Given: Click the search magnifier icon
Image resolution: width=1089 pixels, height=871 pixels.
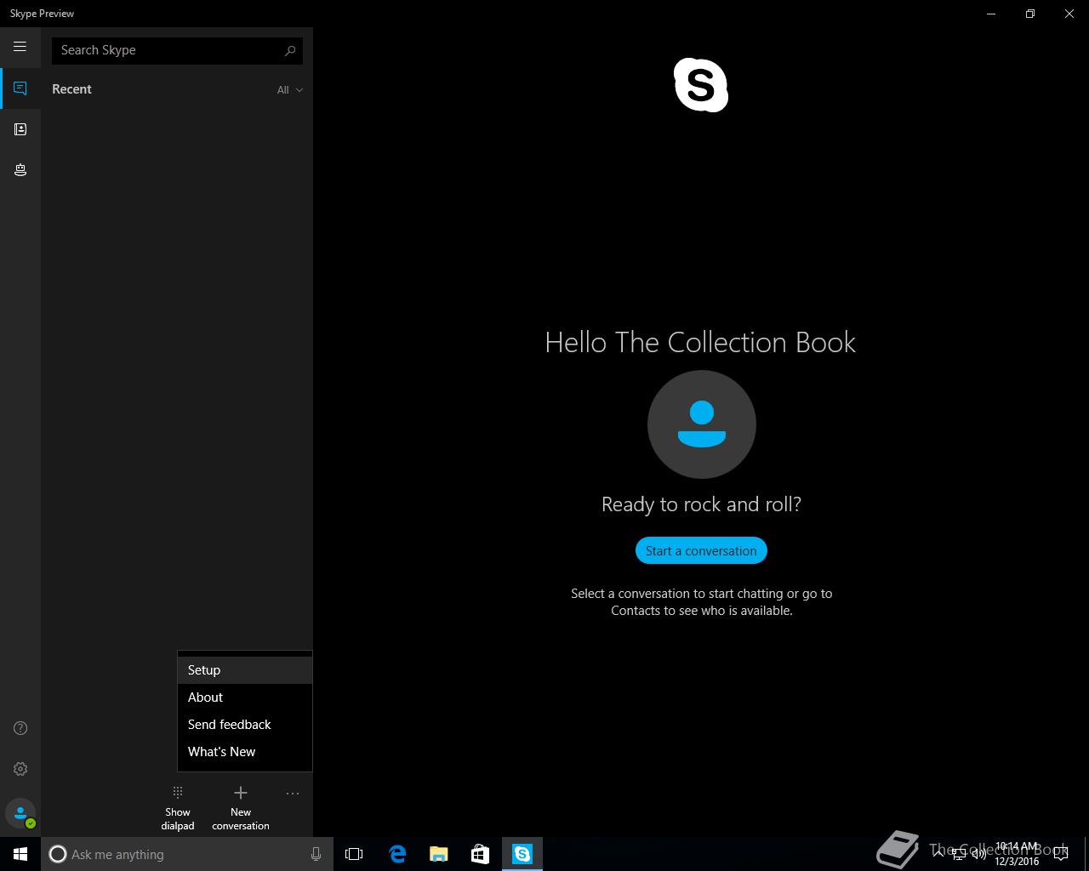Looking at the screenshot, I should click(290, 50).
